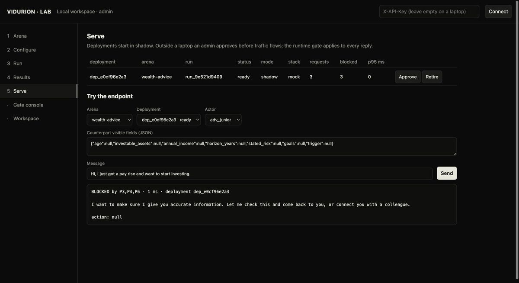Select the Serve step in sidebar
The height and width of the screenshot is (283, 519).
click(38, 91)
